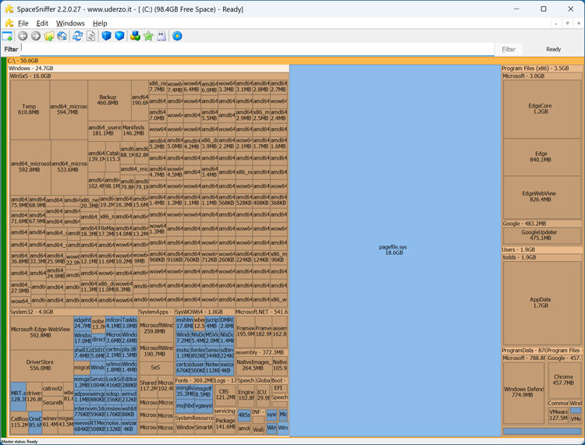
Task: Click the Less detail cube icon
Action: coord(107,36)
